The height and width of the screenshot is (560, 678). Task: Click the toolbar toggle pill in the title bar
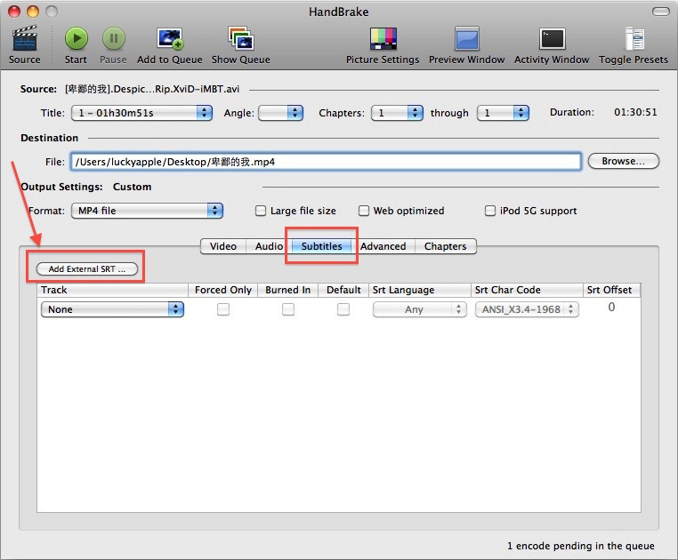[661, 12]
